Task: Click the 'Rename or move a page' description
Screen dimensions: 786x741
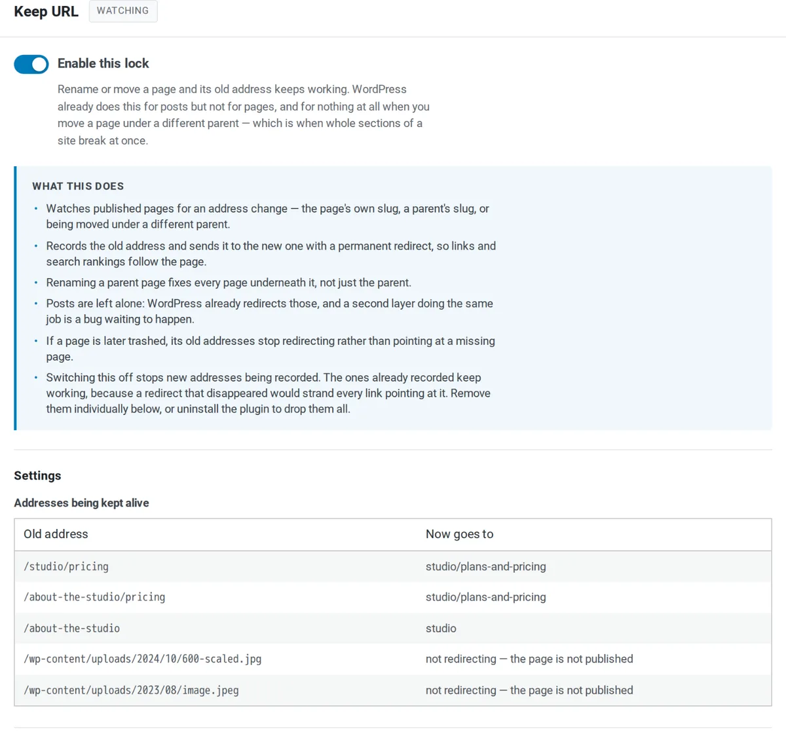Action: (244, 115)
